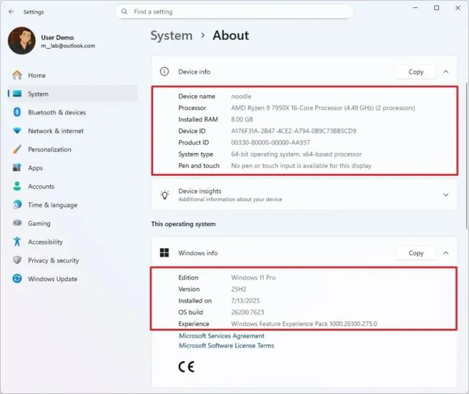Open Microsoft Software License Terms link
This screenshot has width=469, height=394.
pyautogui.click(x=226, y=345)
